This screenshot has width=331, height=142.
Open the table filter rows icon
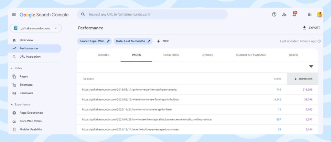click(311, 66)
